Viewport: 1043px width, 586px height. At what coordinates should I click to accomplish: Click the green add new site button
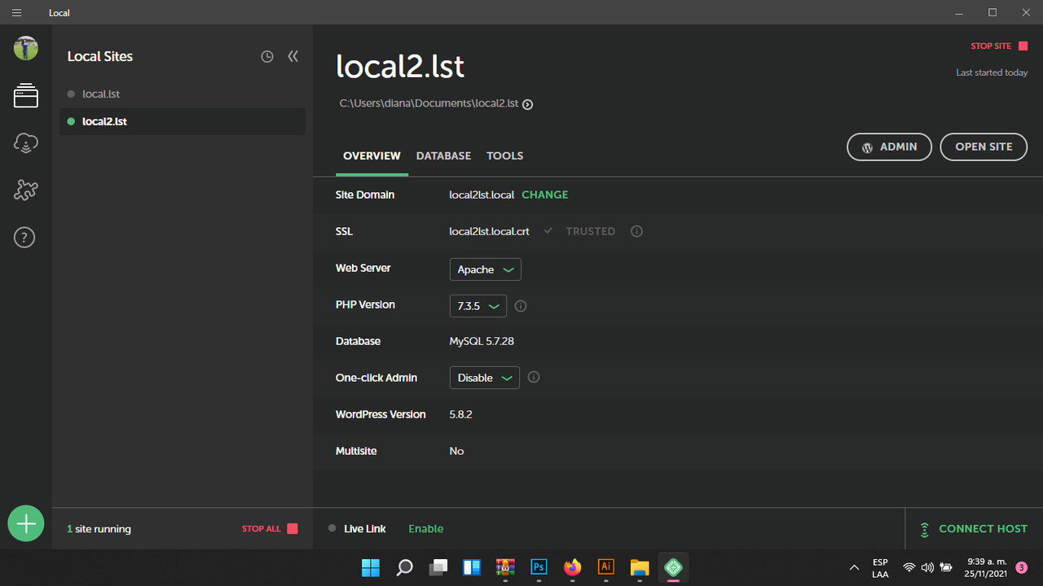coord(26,523)
